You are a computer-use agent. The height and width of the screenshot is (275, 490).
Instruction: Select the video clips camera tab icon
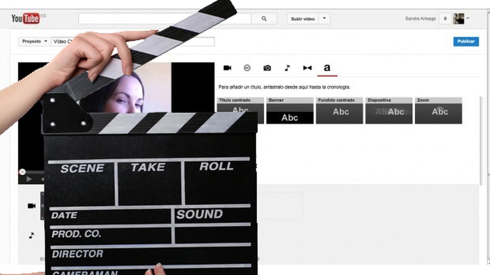pyautogui.click(x=227, y=68)
